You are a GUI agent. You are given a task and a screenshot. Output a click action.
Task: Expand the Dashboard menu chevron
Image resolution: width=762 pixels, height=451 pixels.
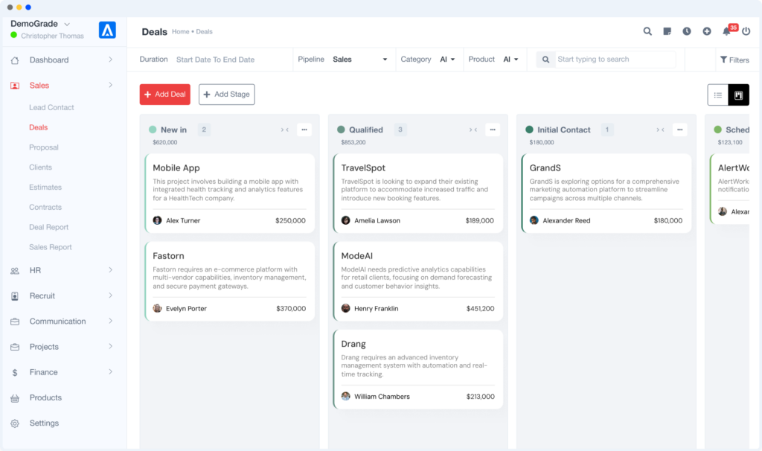point(111,60)
